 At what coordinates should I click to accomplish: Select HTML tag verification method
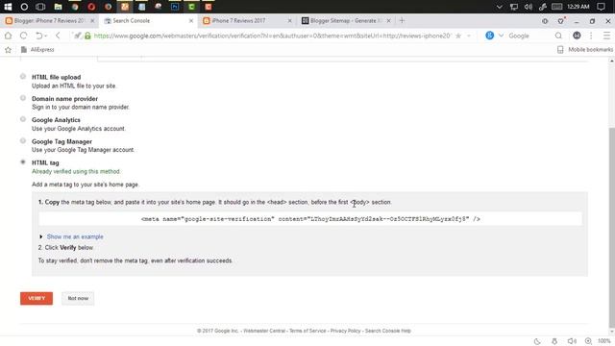[23, 162]
